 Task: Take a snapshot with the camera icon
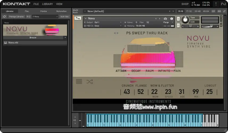(x=165, y=19)
